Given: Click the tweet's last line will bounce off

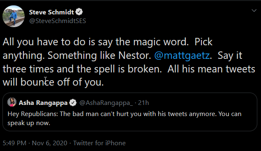Looking at the screenshot, I should click(53, 82).
